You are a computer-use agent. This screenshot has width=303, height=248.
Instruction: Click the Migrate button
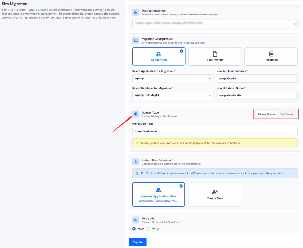click(138, 242)
